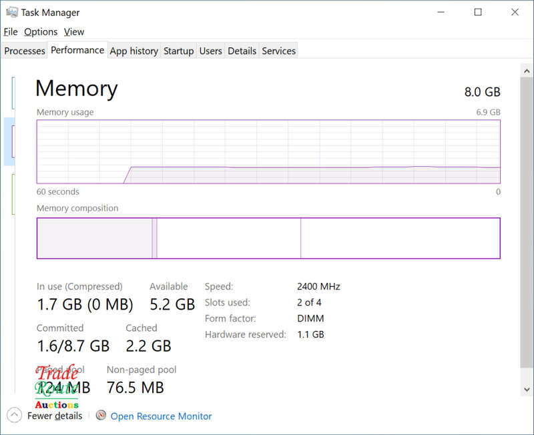Viewport: 534px width, 435px height.
Task: Click the 1.6/8.7 GB committed value
Action: pos(73,346)
